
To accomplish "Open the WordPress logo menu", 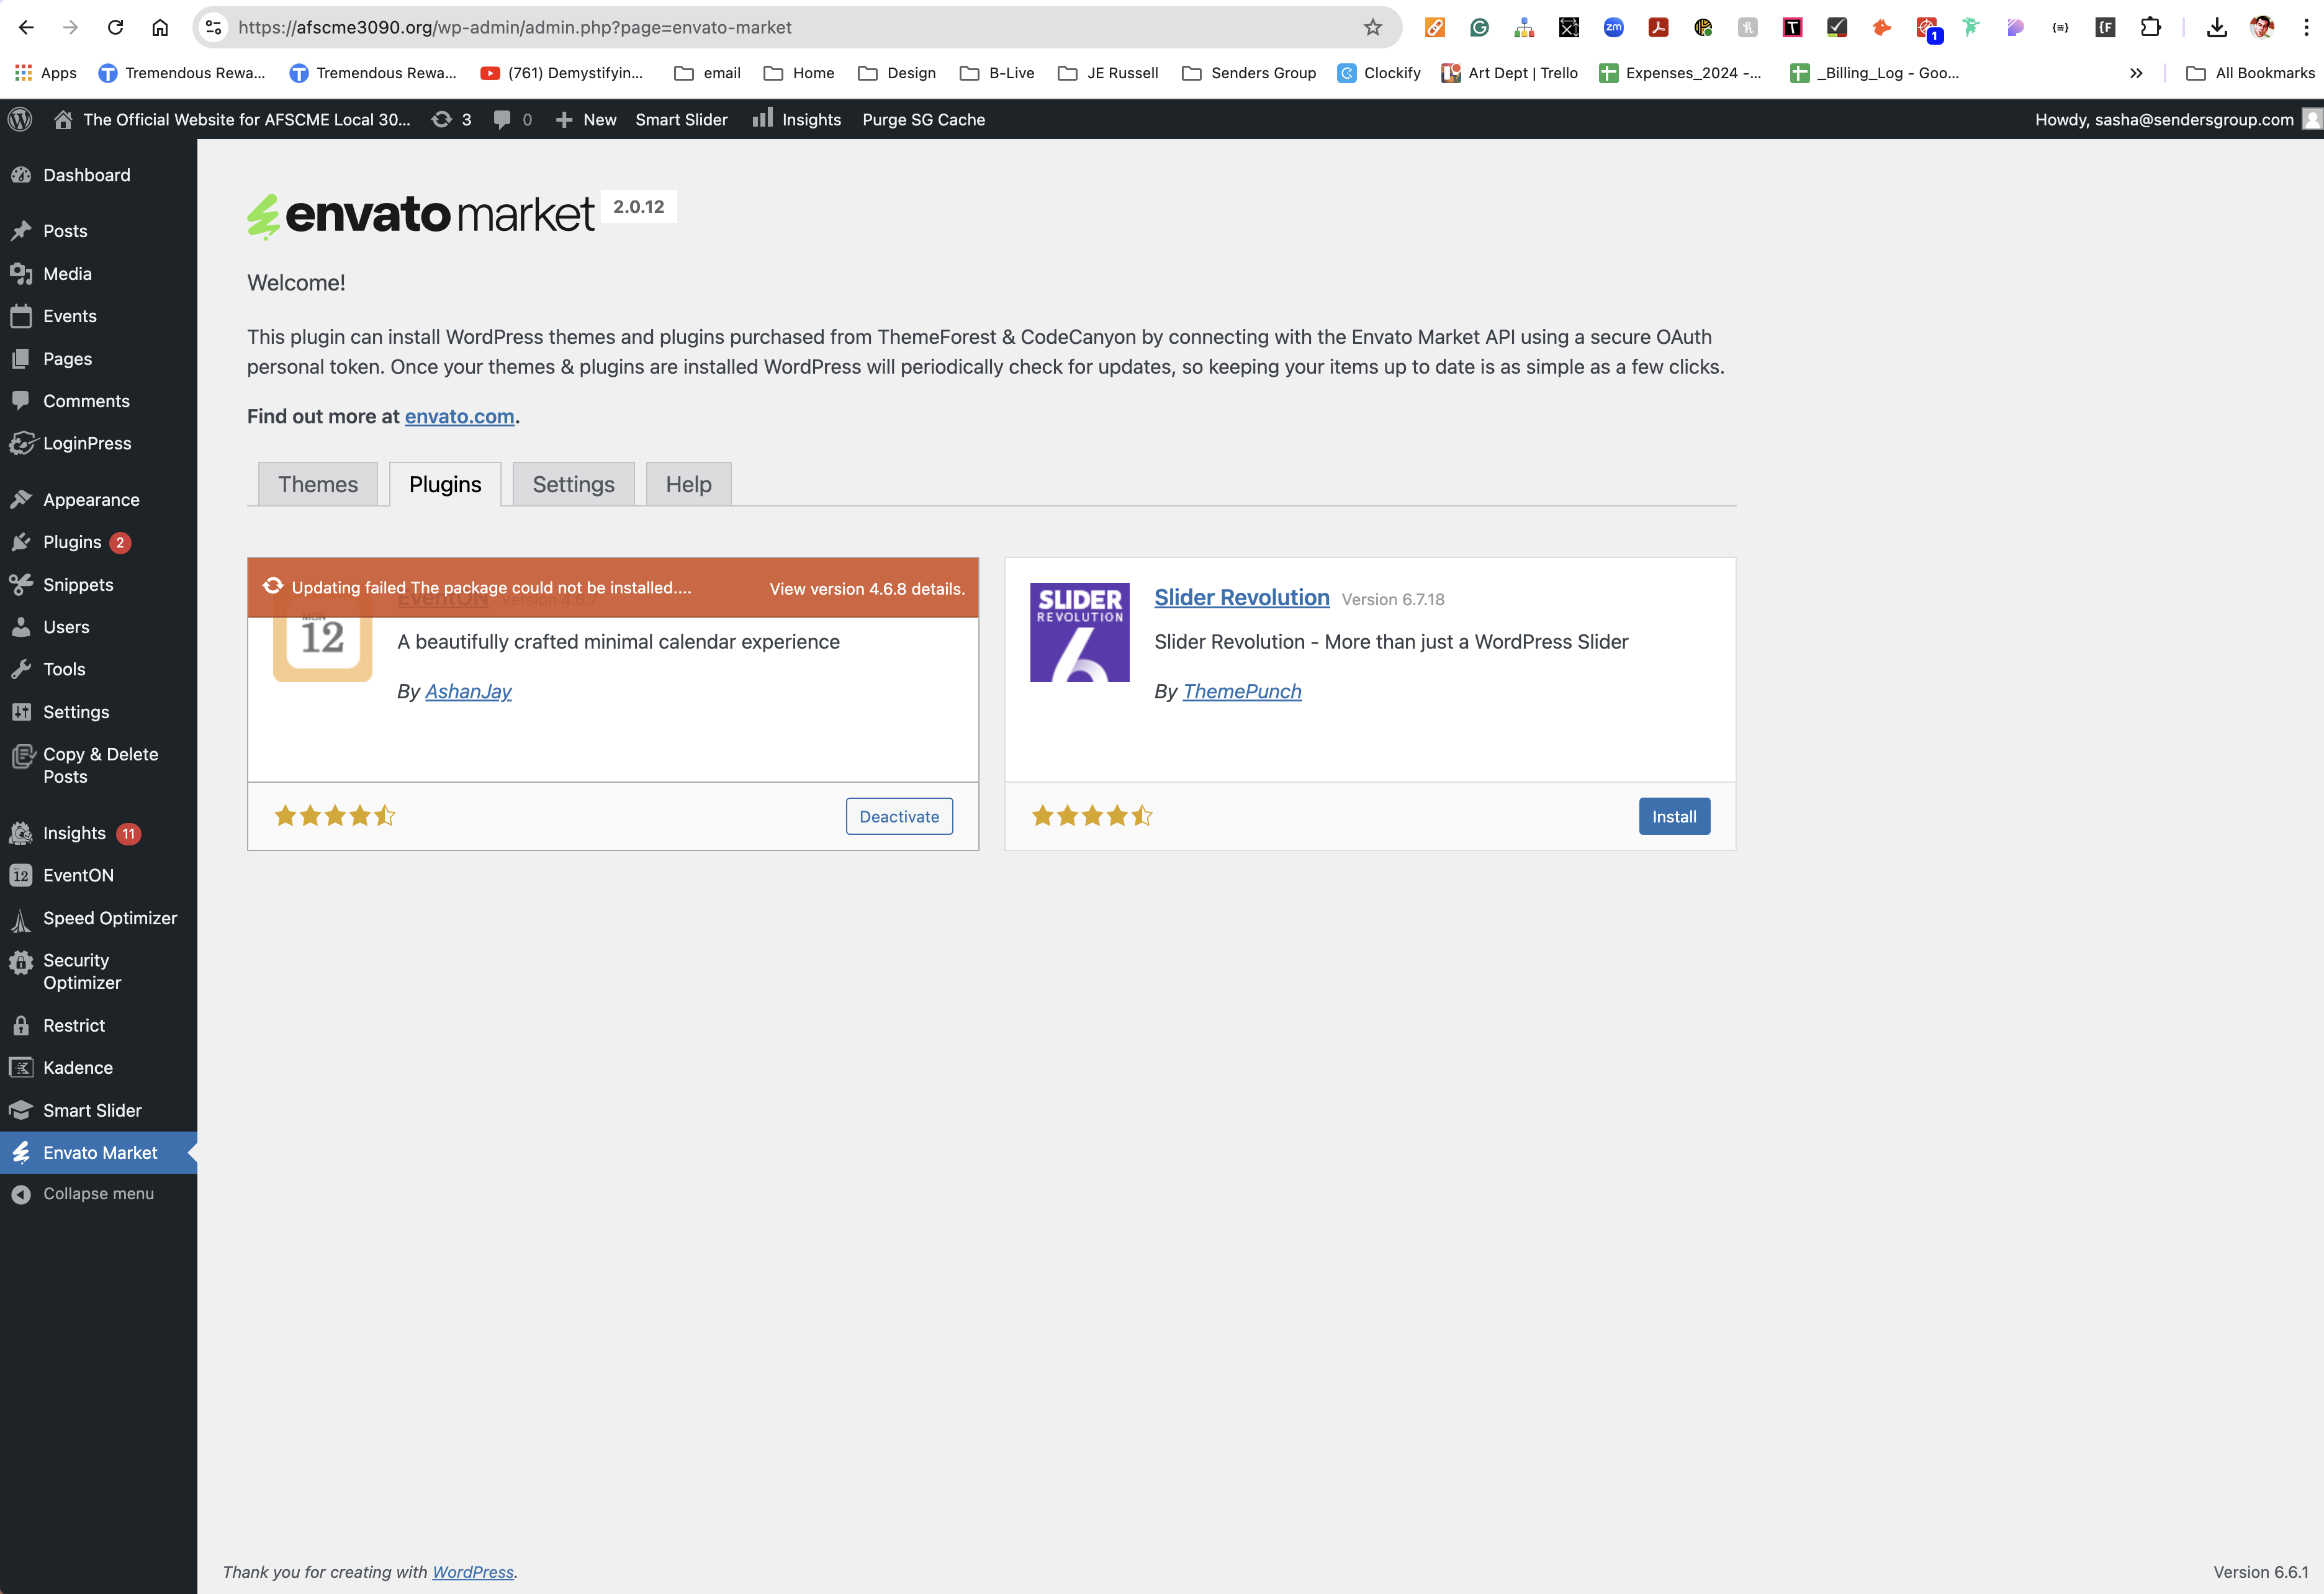I will (x=20, y=119).
